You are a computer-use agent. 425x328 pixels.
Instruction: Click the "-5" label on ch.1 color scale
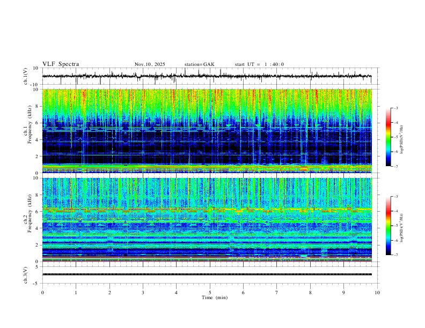396,137
